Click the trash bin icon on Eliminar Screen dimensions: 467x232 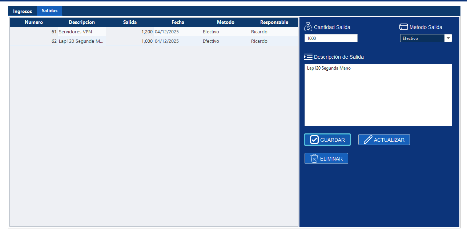coord(314,158)
